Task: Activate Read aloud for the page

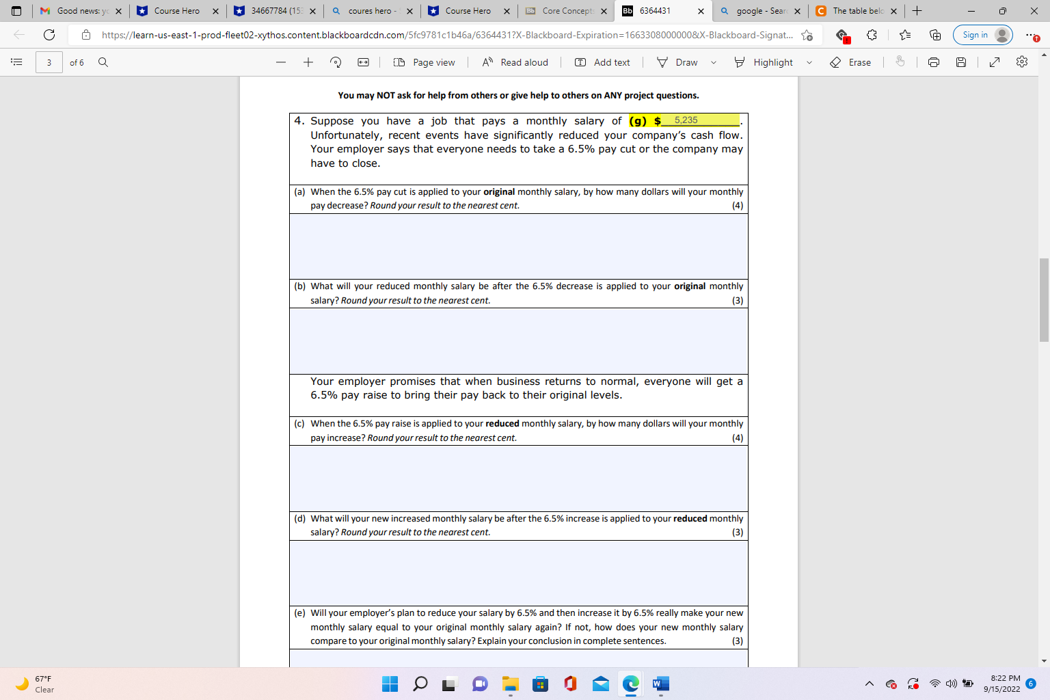Action: click(x=515, y=62)
